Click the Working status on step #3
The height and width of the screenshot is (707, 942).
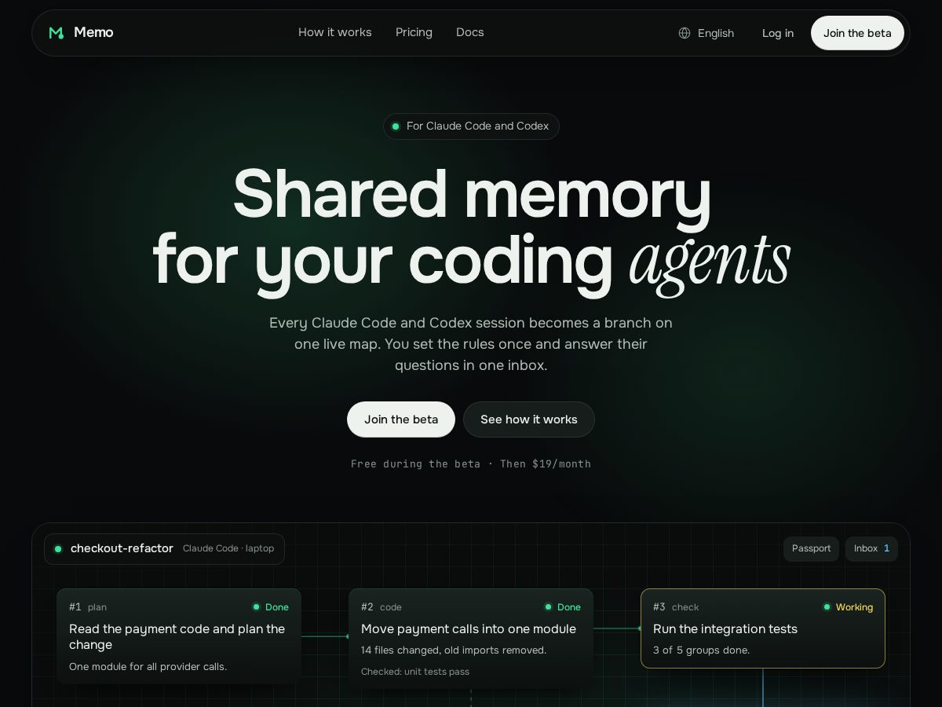point(848,607)
